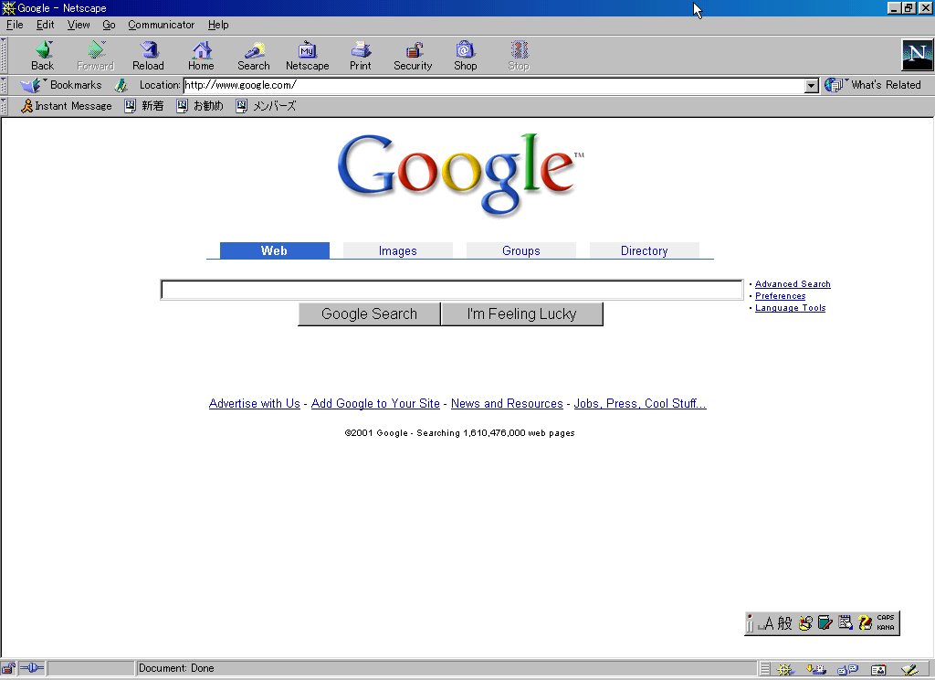The image size is (935, 680).
Task: Go back with the Back toolbar button
Action: (42, 56)
